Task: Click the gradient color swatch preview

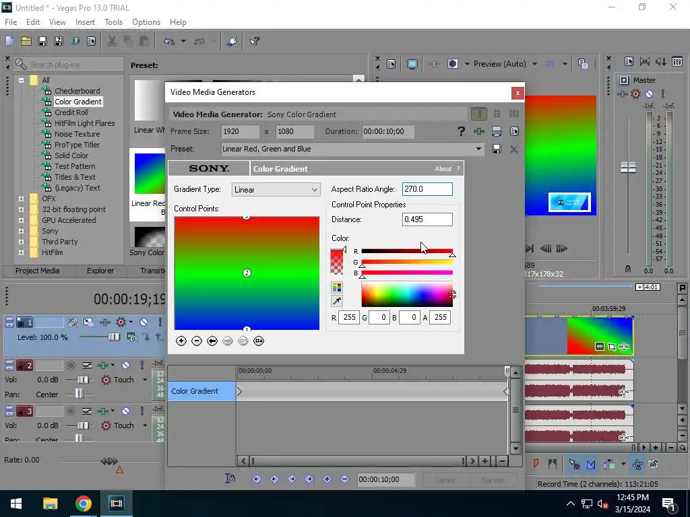Action: pos(337,262)
